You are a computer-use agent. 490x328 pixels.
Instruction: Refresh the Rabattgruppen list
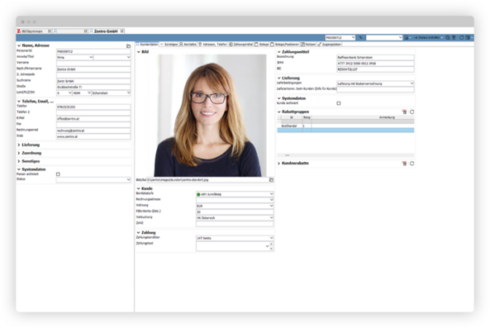(412, 112)
